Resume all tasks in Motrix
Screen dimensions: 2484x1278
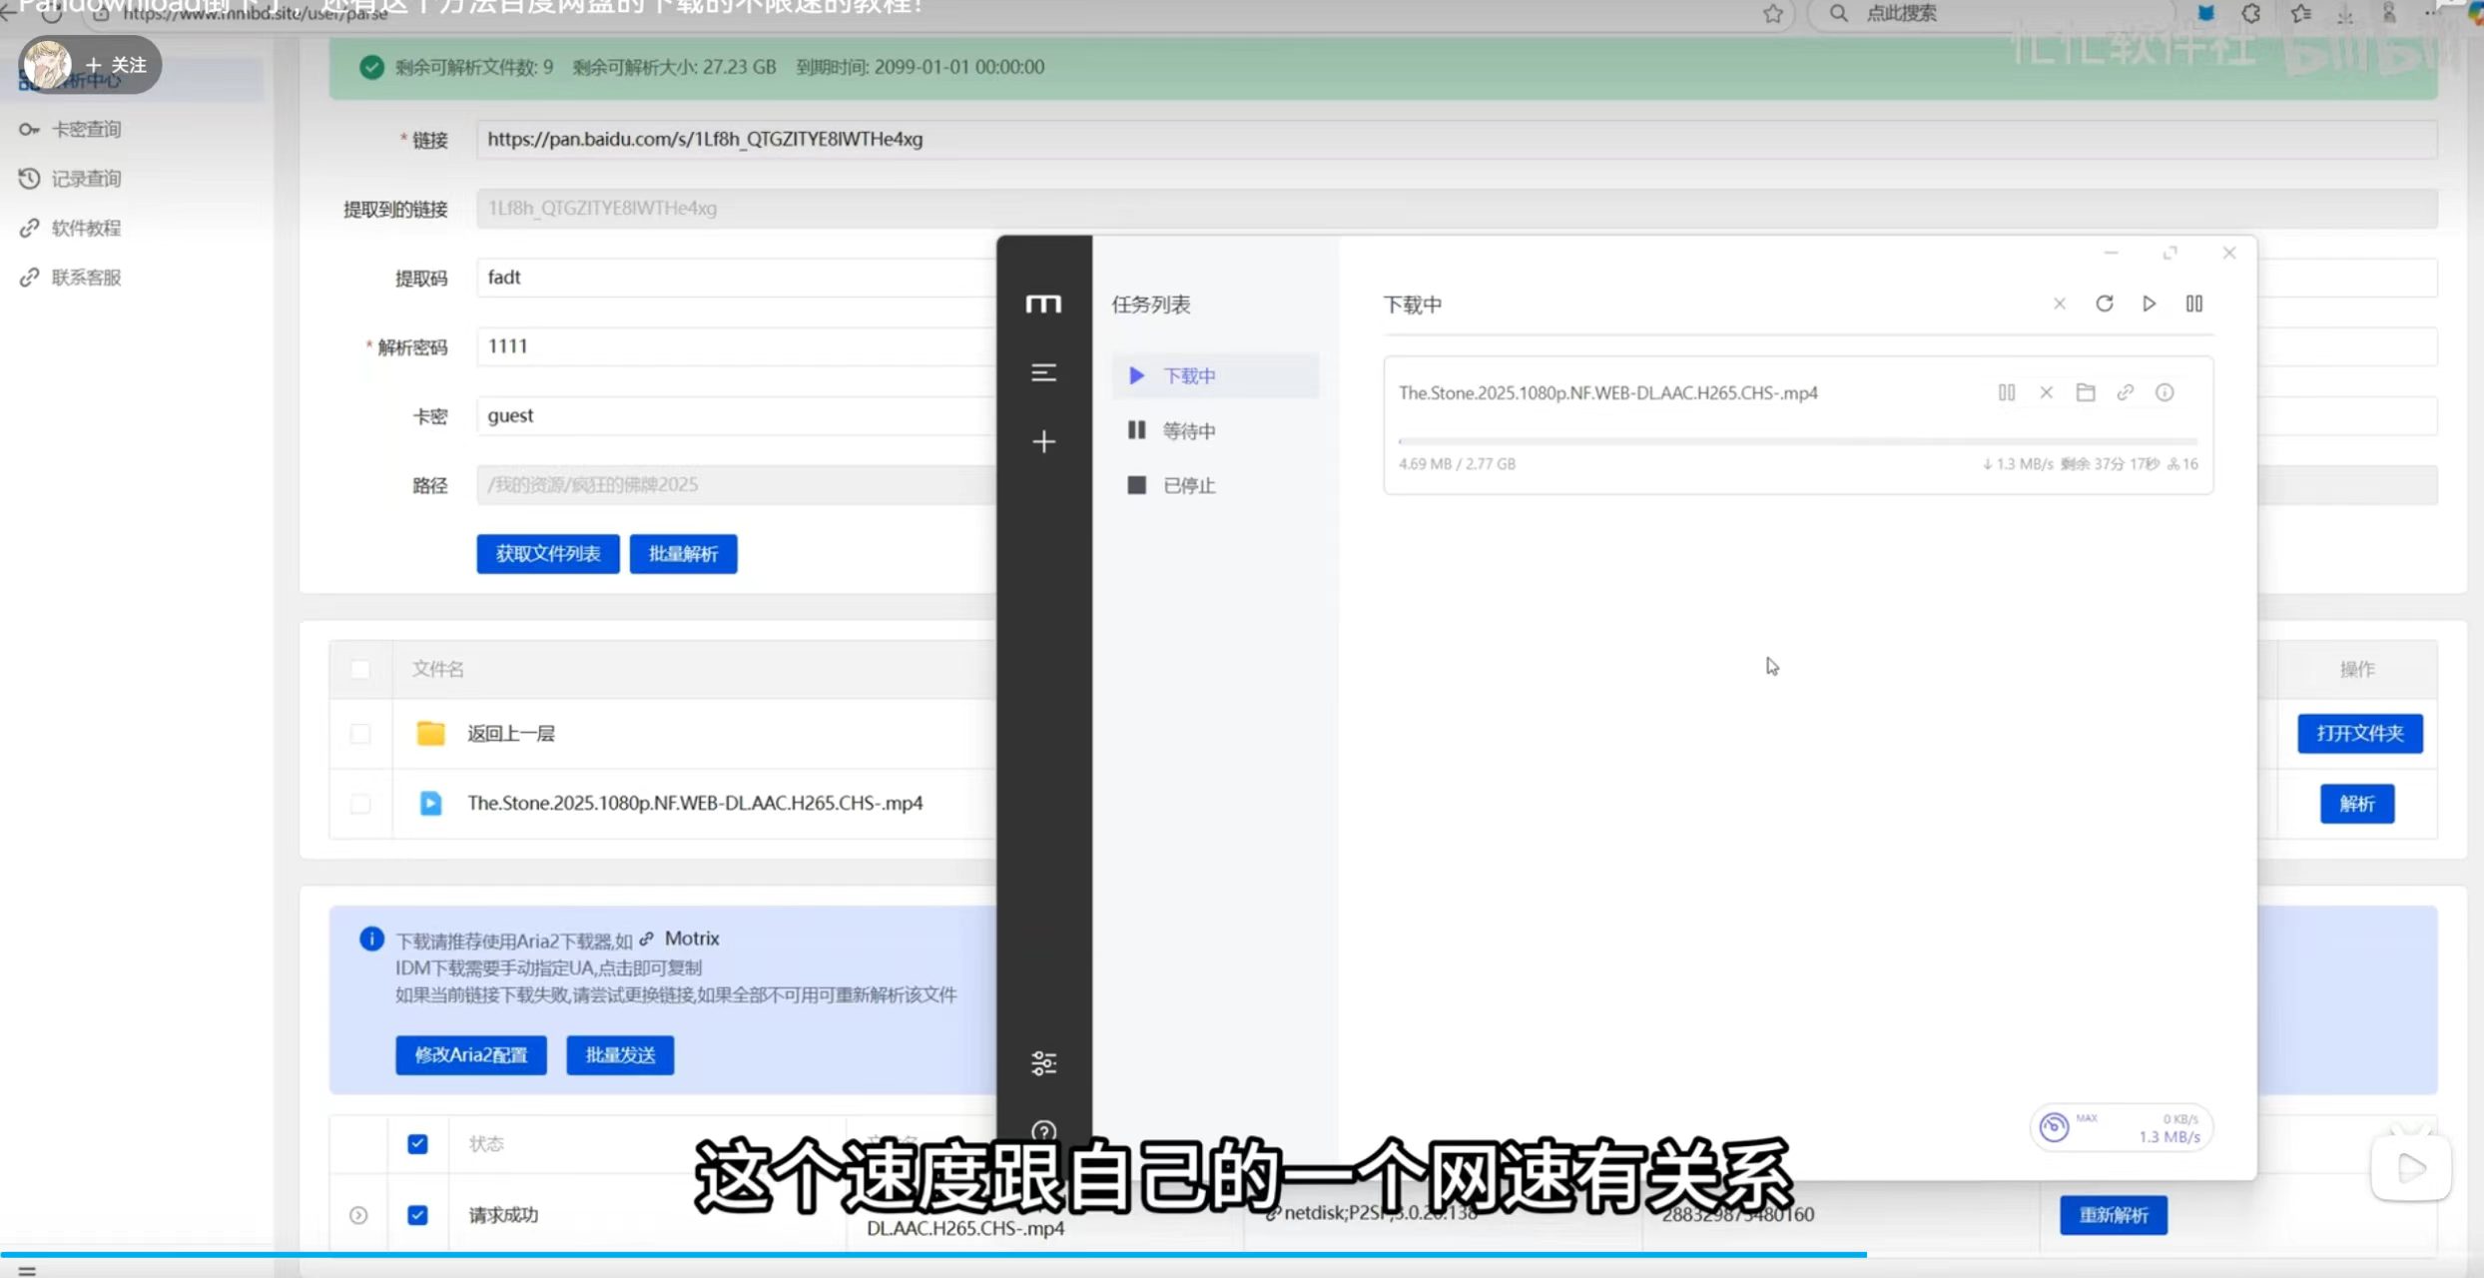click(2150, 304)
